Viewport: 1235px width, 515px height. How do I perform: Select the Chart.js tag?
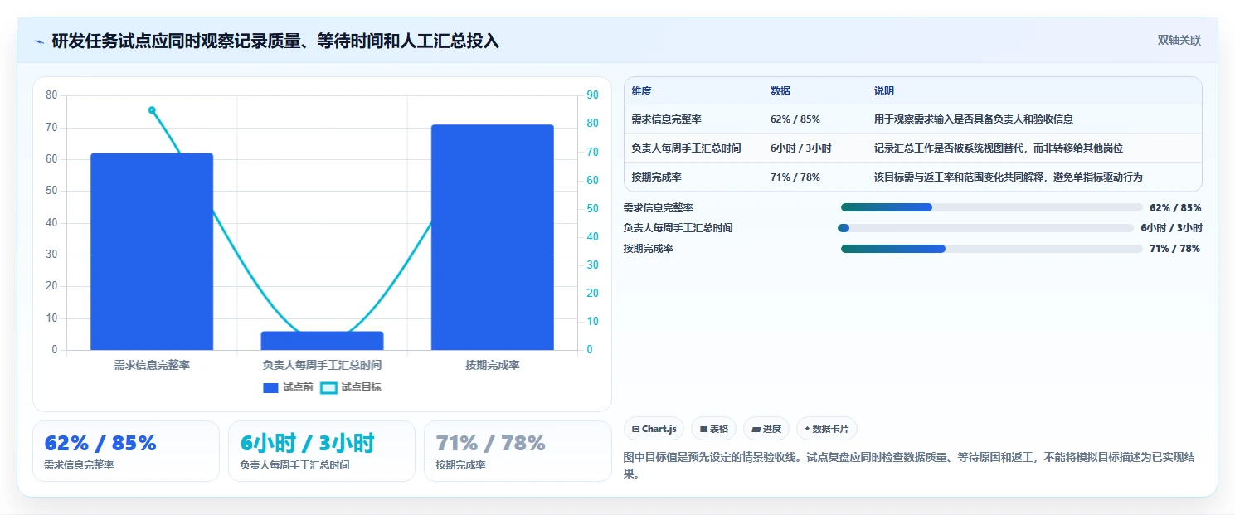tap(654, 429)
